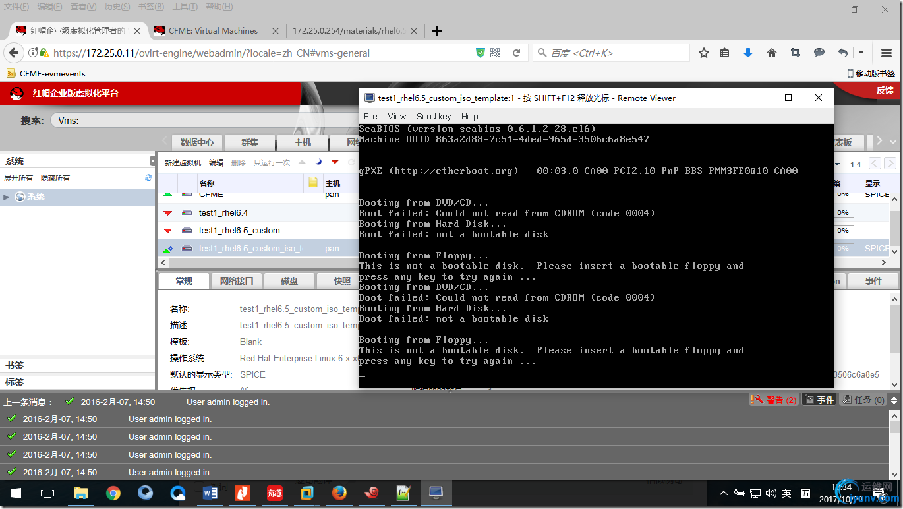Screen dimensions: 903x509
Task: Click 隐藏所有 in the system tree
Action: [55, 178]
